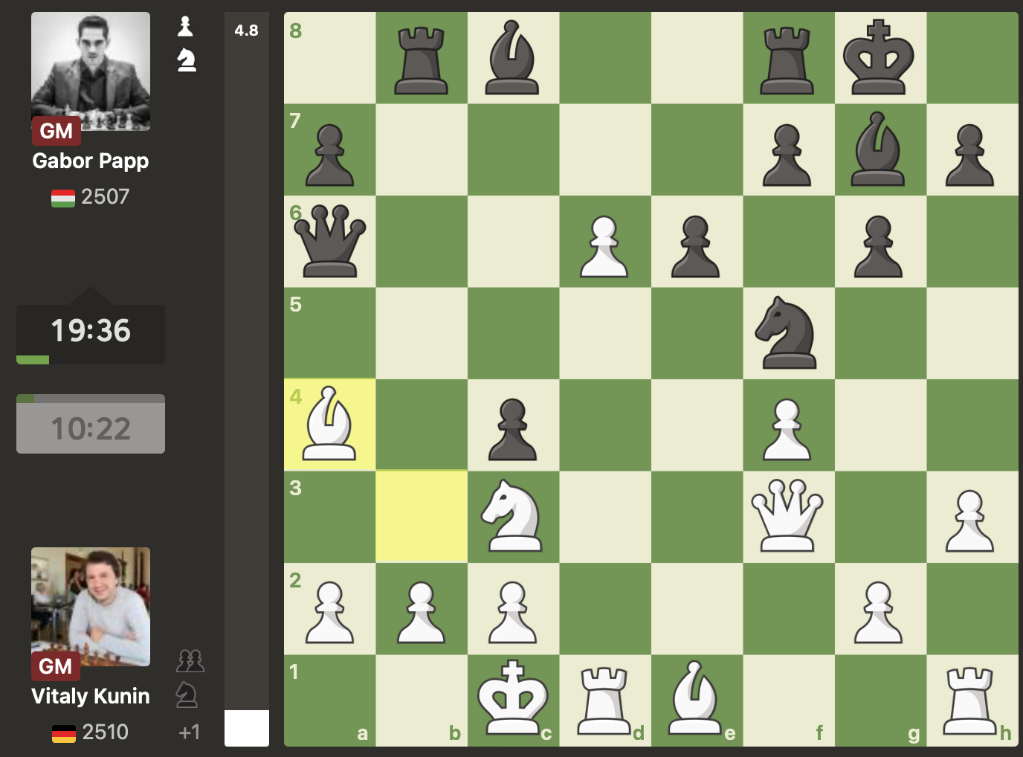Image resolution: width=1023 pixels, height=757 pixels.
Task: Click the GM title badge on Kunin
Action: [56, 666]
